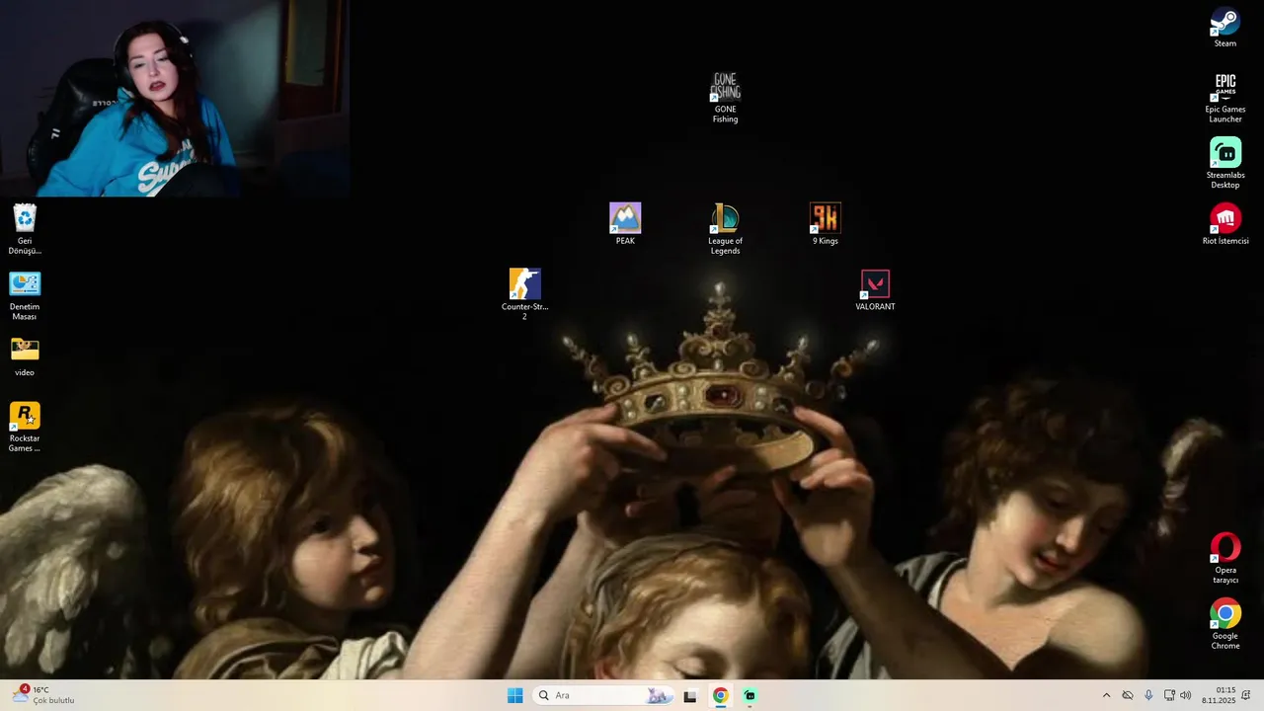Switch to Chrome in the taskbar
The width and height of the screenshot is (1264, 711).
(720, 695)
